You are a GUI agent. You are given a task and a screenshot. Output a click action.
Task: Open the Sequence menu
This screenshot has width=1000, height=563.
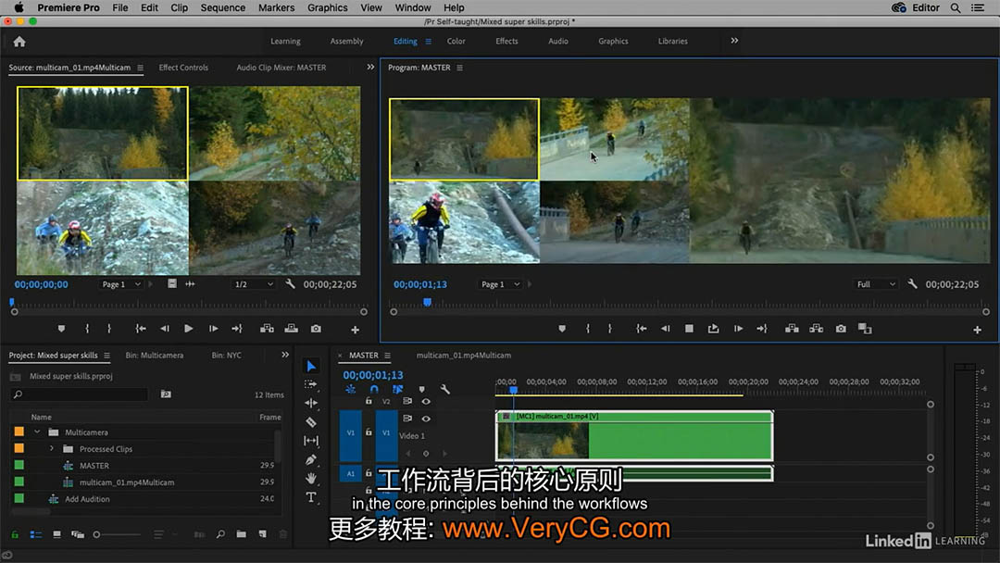coord(222,7)
